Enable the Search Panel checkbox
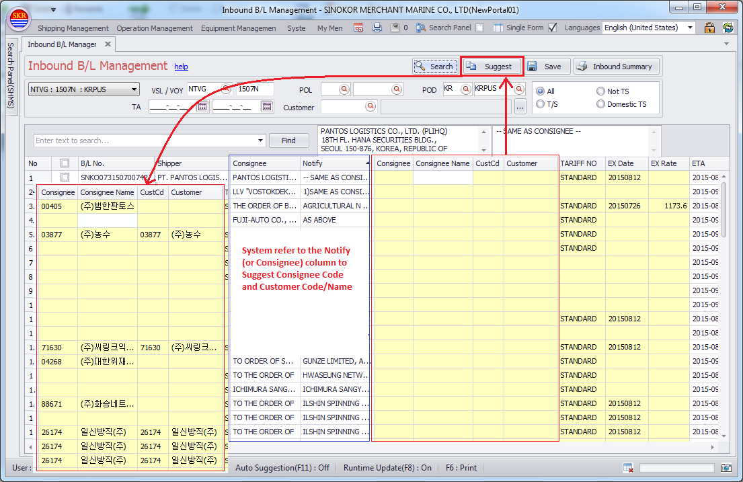Viewport: 743px width, 482px height. tap(479, 28)
